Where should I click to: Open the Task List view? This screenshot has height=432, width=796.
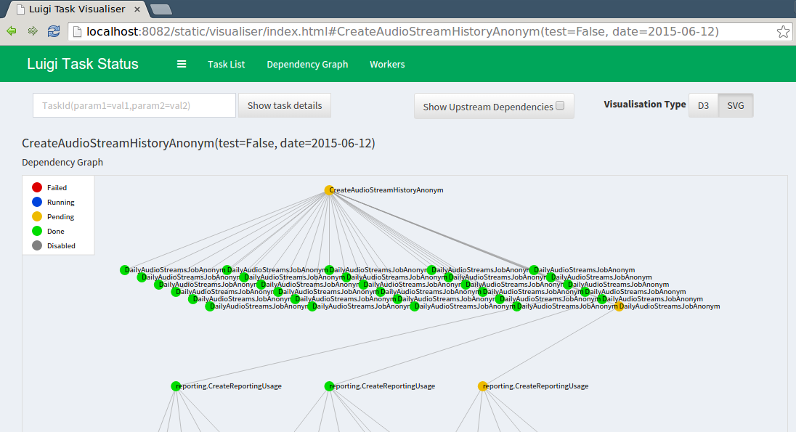226,65
